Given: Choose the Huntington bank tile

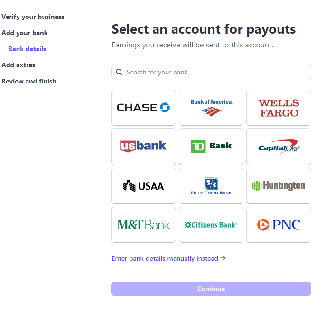Looking at the screenshot, I should (x=279, y=185).
